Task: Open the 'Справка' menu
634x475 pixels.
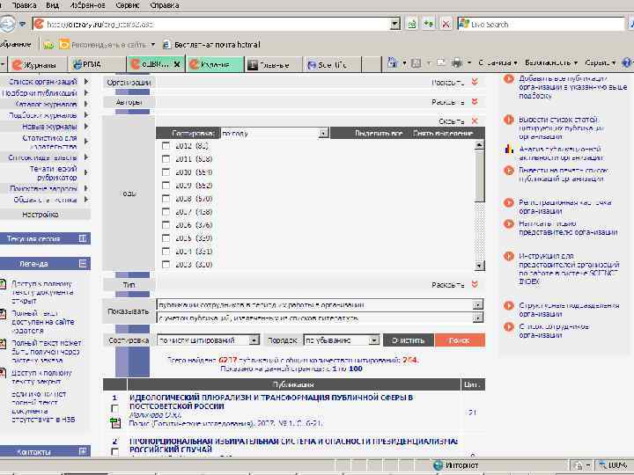Action: click(165, 5)
